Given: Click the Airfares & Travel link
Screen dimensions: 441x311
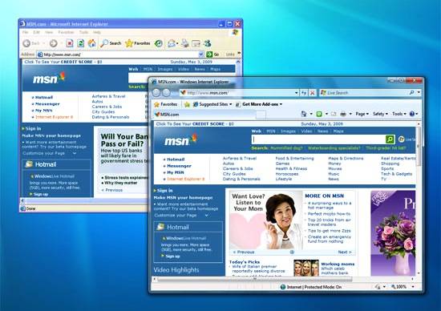Looking at the screenshot, I should tap(240, 159).
